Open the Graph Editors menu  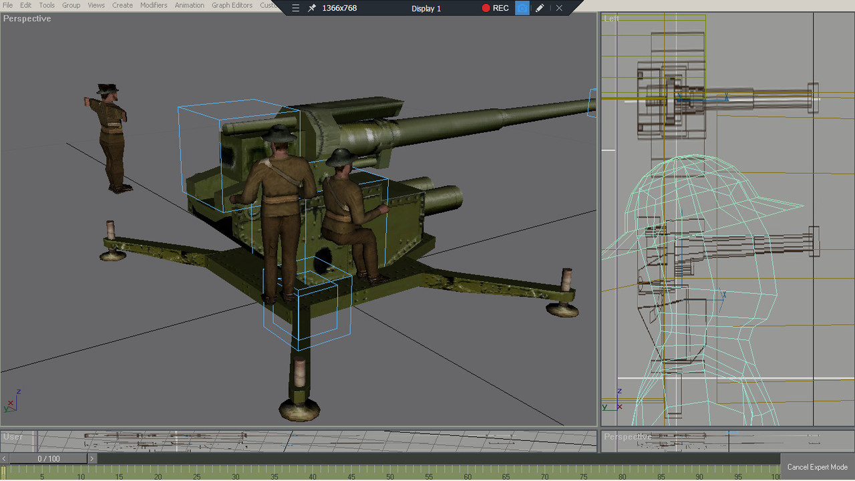(x=232, y=5)
